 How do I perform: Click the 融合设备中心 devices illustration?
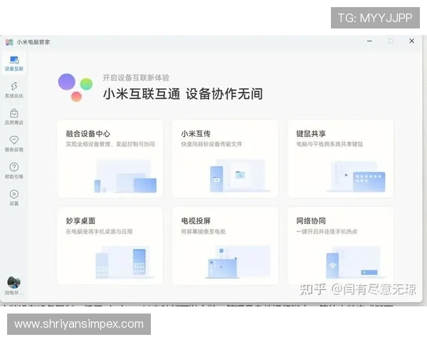(125, 176)
